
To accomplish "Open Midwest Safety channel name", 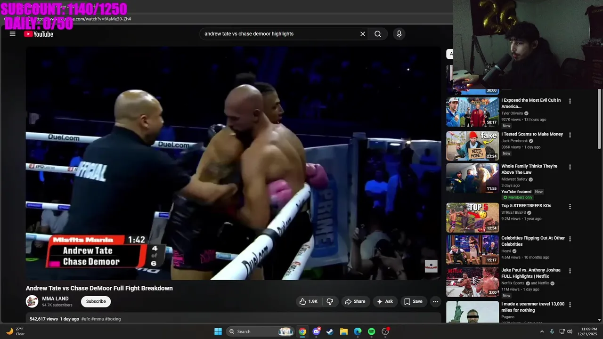I will [514, 179].
